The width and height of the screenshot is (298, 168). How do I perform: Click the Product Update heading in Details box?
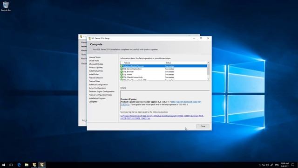pos(129,99)
